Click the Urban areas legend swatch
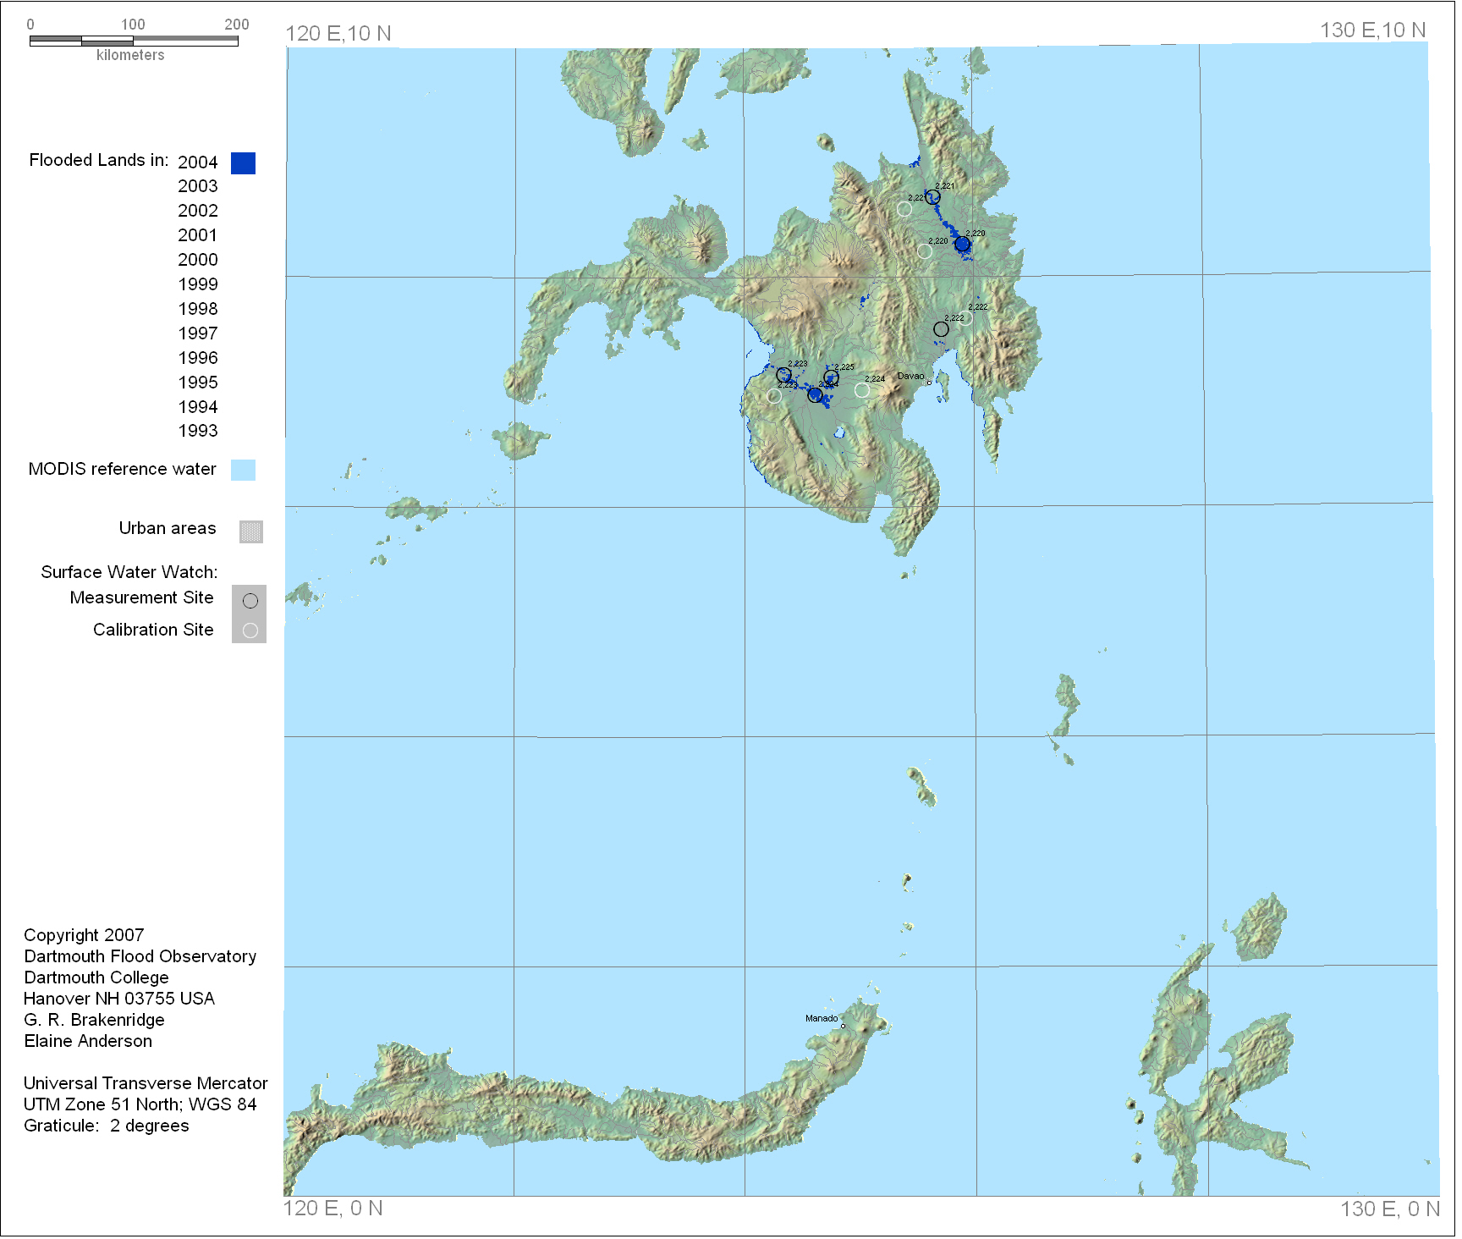 [x=252, y=533]
